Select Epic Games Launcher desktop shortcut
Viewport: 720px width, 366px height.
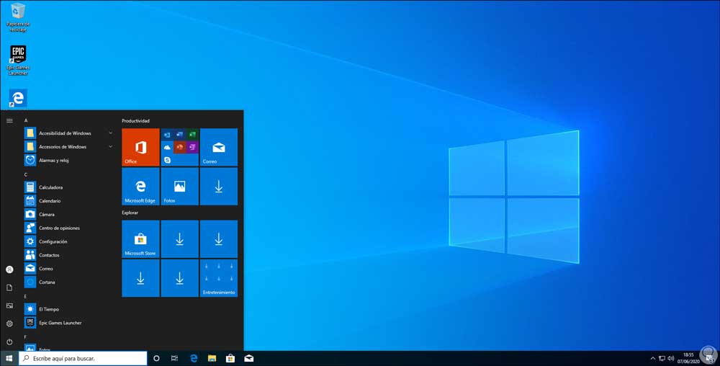pyautogui.click(x=18, y=60)
